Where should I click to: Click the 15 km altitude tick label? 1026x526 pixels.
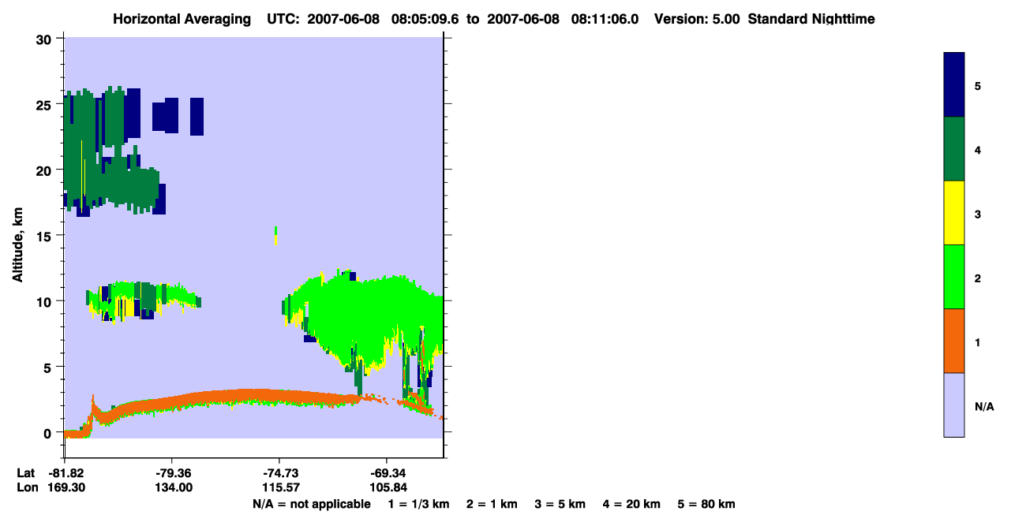tap(46, 236)
